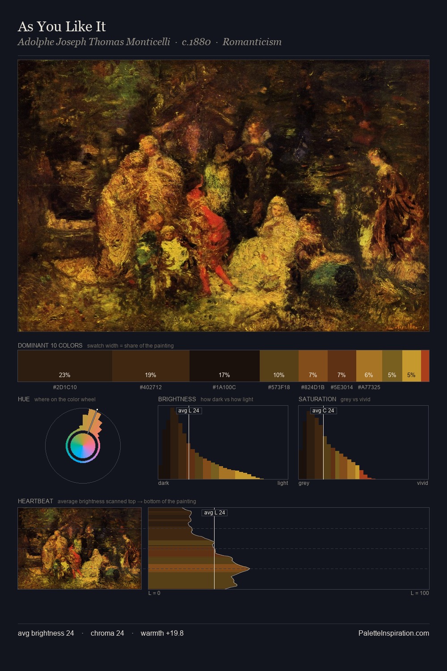Click hex code #824D1B

click(313, 387)
